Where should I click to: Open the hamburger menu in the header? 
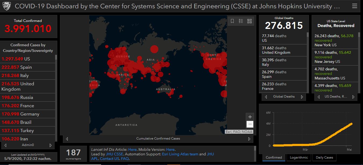(x=354, y=6)
